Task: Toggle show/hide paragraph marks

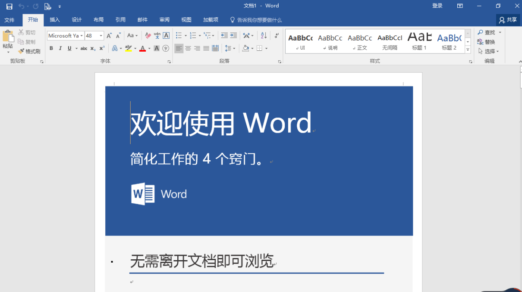Action: (x=276, y=36)
